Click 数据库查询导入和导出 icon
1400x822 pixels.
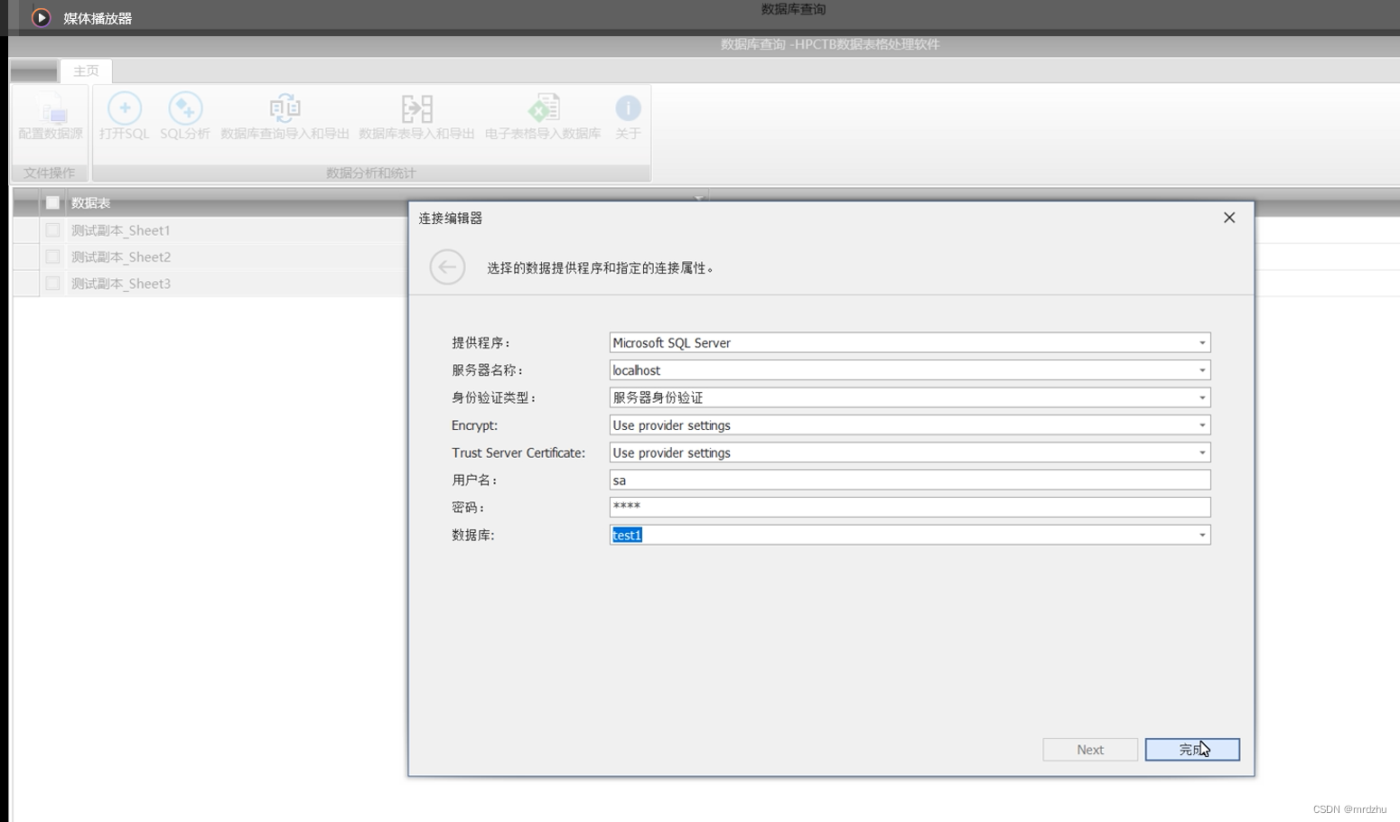click(284, 117)
